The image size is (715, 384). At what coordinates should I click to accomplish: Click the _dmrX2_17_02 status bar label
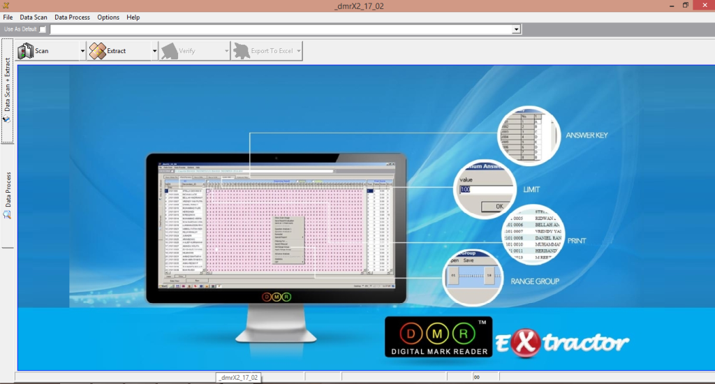(239, 378)
